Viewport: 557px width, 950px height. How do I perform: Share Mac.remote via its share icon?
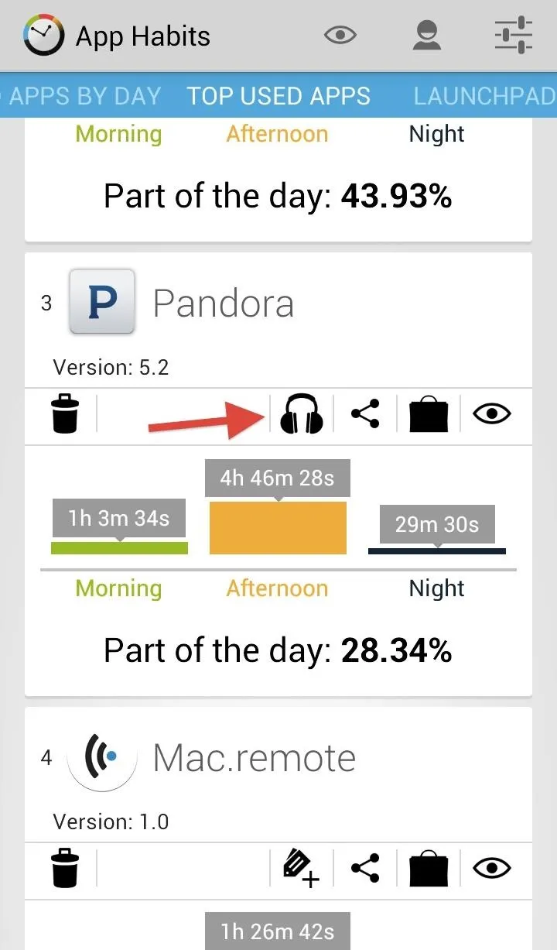coord(365,869)
